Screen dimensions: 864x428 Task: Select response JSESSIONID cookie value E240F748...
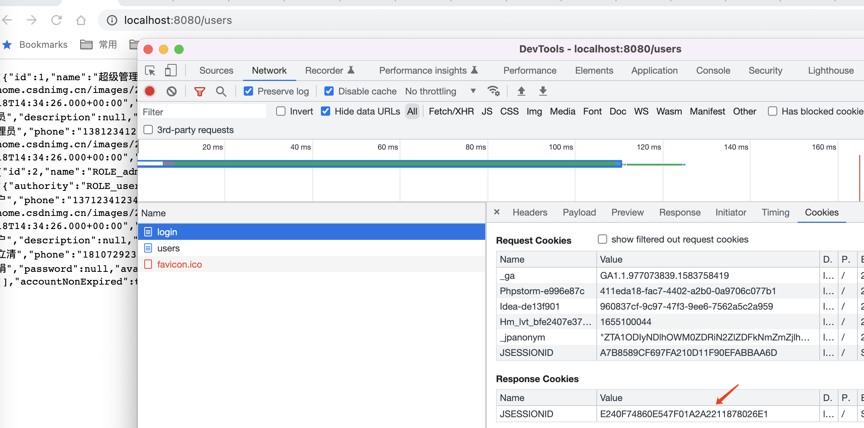click(683, 414)
